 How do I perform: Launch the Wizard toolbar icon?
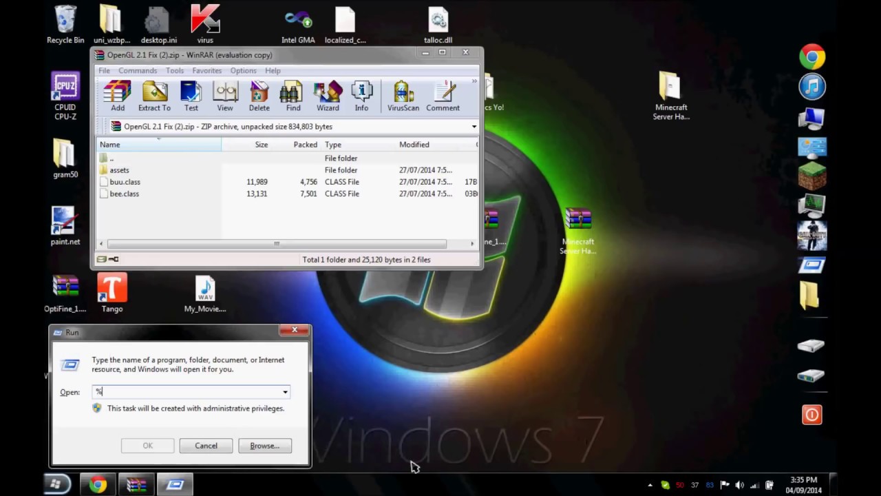(x=328, y=96)
